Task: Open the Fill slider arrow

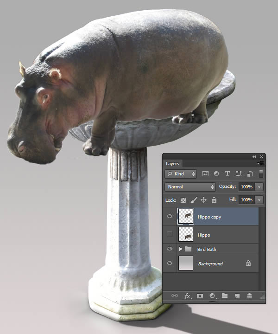Action: 259,200
